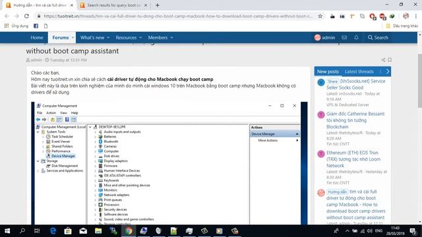The image size is (422, 237).
Task: Expand the Resources dropdown arrow
Action: coord(140,38)
